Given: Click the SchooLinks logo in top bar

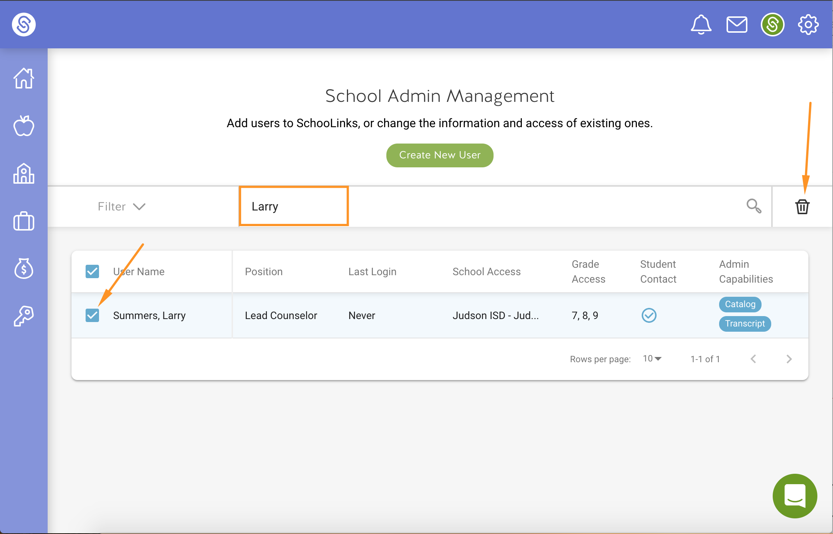Looking at the screenshot, I should click(24, 25).
